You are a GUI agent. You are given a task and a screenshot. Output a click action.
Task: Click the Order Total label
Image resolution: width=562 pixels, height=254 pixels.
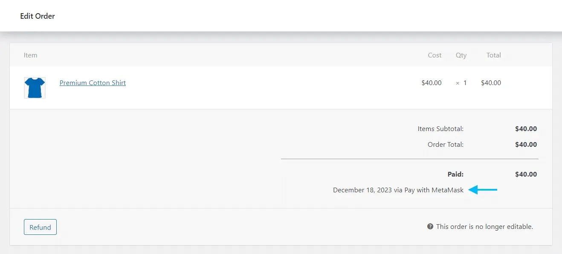click(x=446, y=144)
